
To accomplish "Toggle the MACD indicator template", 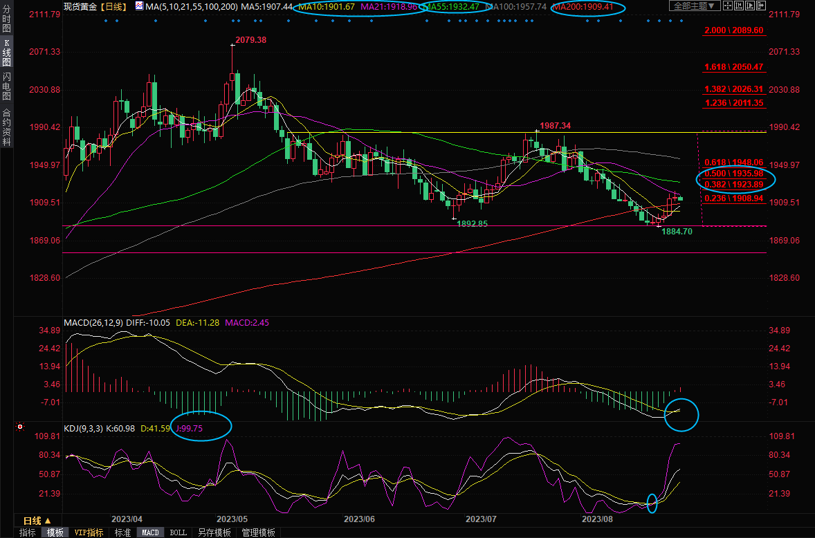I will (150, 532).
